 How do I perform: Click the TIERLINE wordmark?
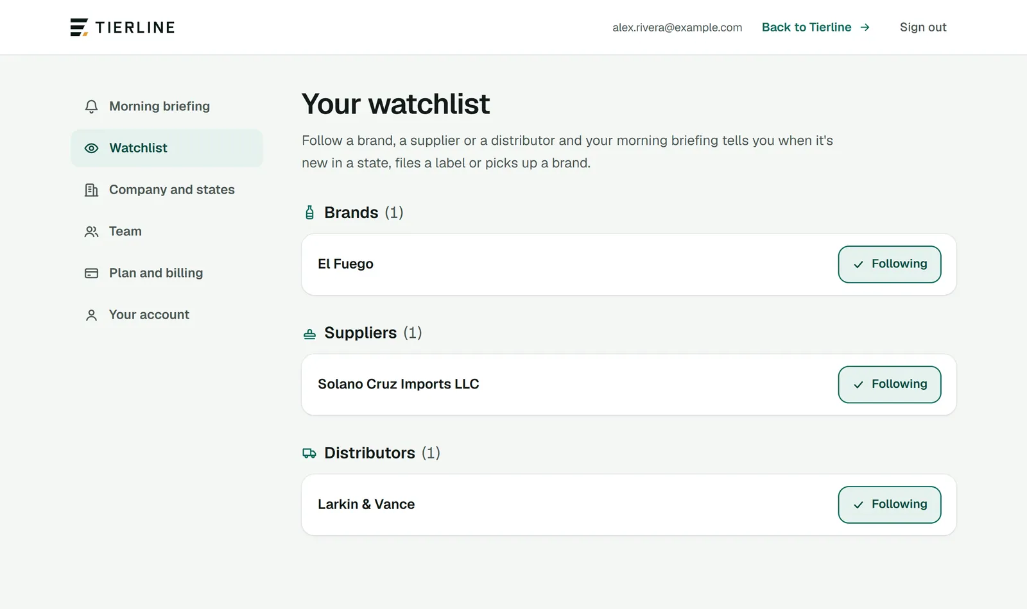click(x=135, y=28)
